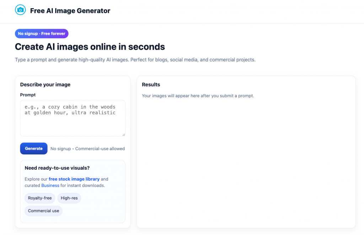This screenshot has width=364, height=235.
Task: Click the Need ready-to-use visuals heading
Action: [57, 168]
